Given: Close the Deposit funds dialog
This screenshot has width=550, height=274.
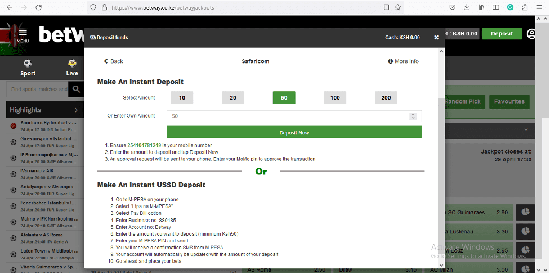Looking at the screenshot, I should 436,38.
